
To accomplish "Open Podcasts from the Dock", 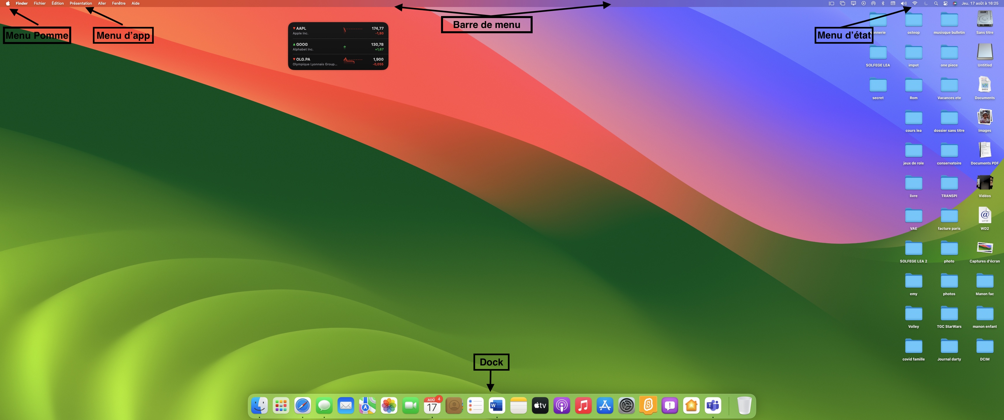I will click(562, 406).
